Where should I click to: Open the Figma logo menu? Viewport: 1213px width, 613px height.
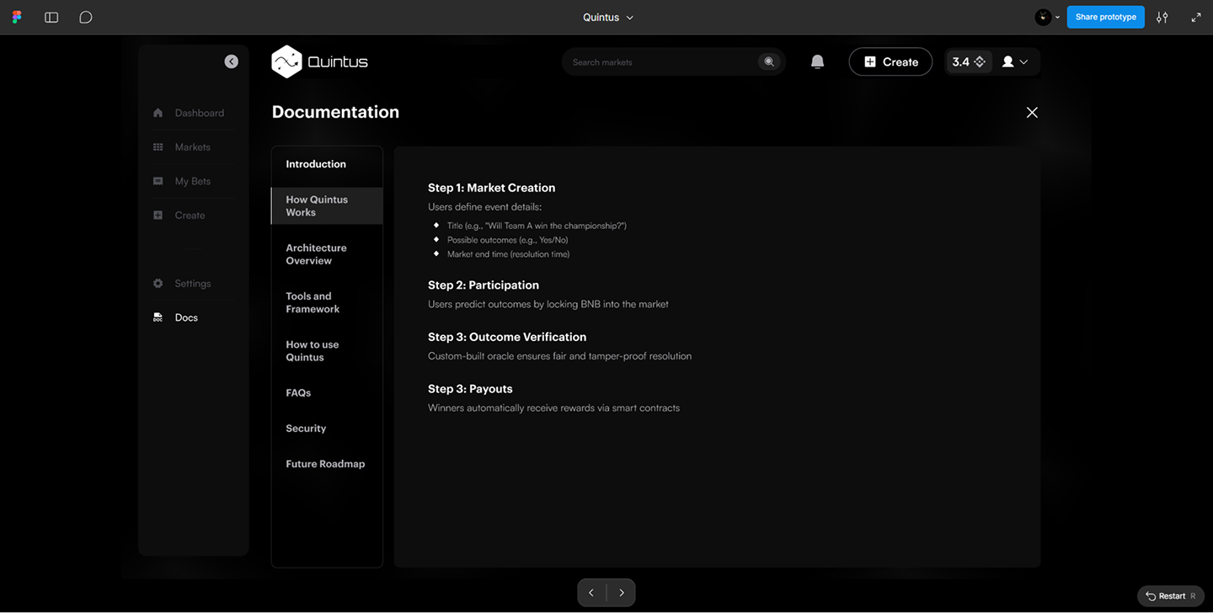tap(17, 17)
